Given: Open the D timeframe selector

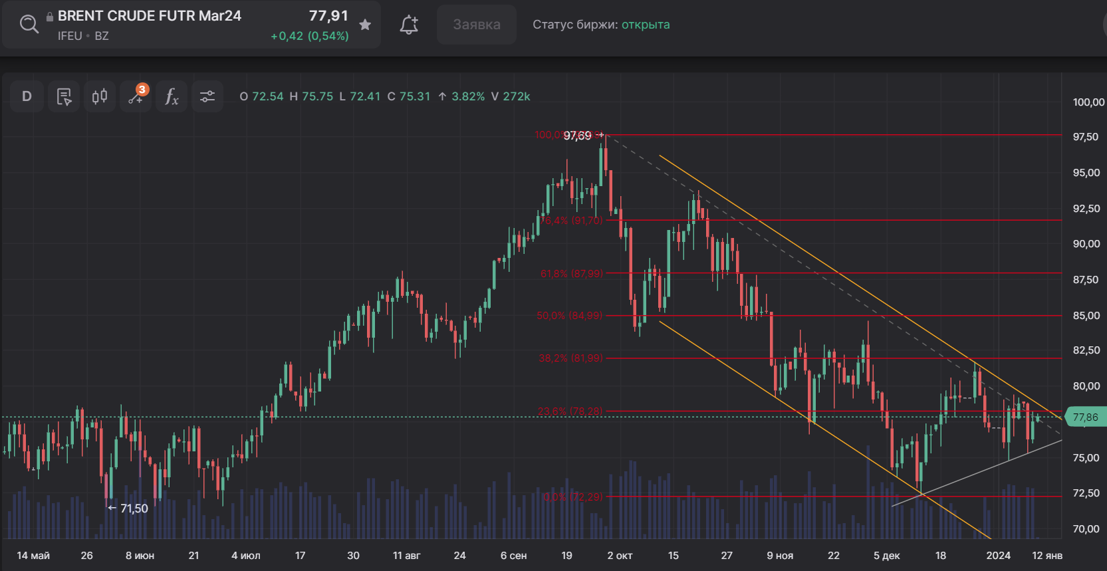Looking at the screenshot, I should (x=27, y=96).
